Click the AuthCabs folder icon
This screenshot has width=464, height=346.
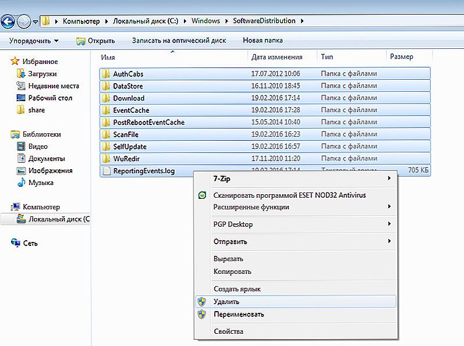pos(106,74)
